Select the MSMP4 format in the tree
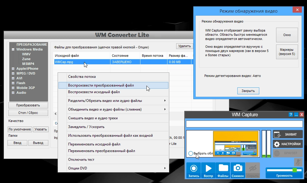 point(28,64)
